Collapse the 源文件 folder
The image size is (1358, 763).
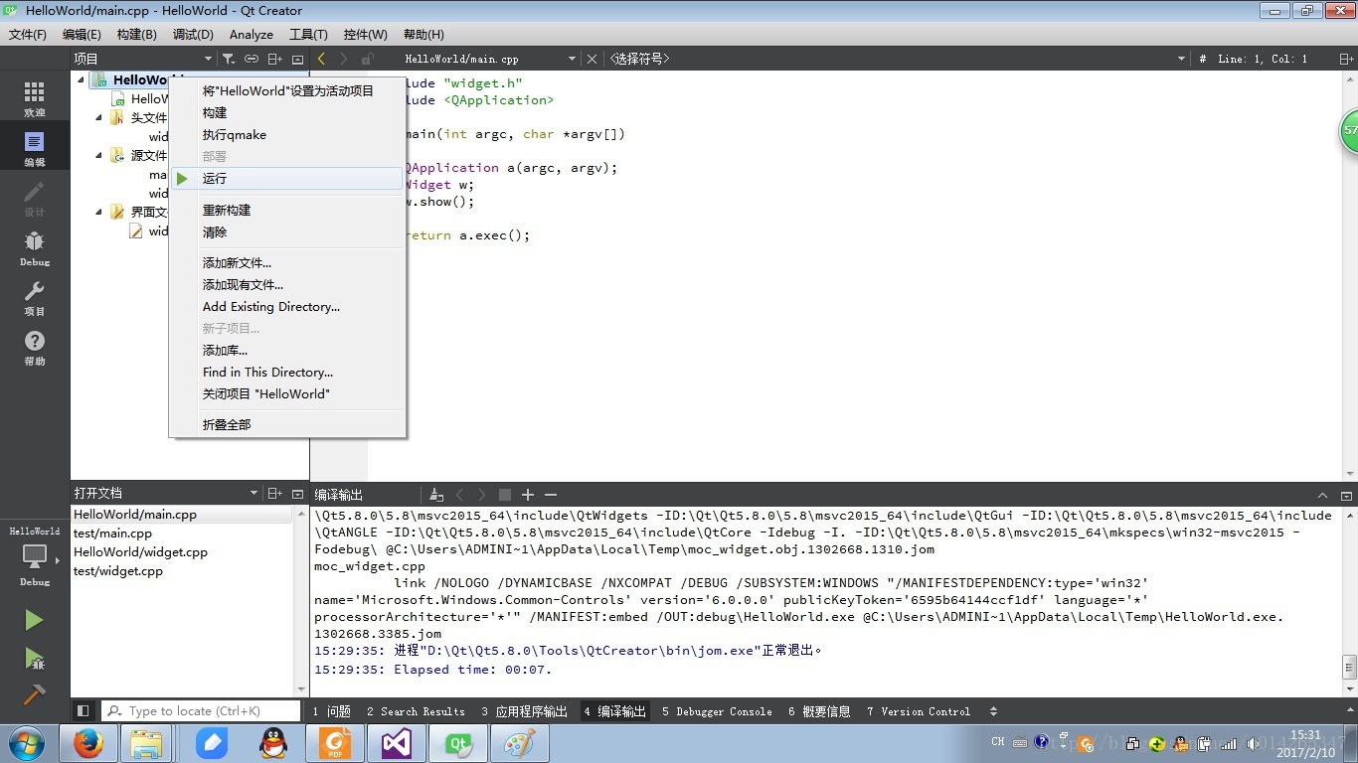(x=98, y=156)
